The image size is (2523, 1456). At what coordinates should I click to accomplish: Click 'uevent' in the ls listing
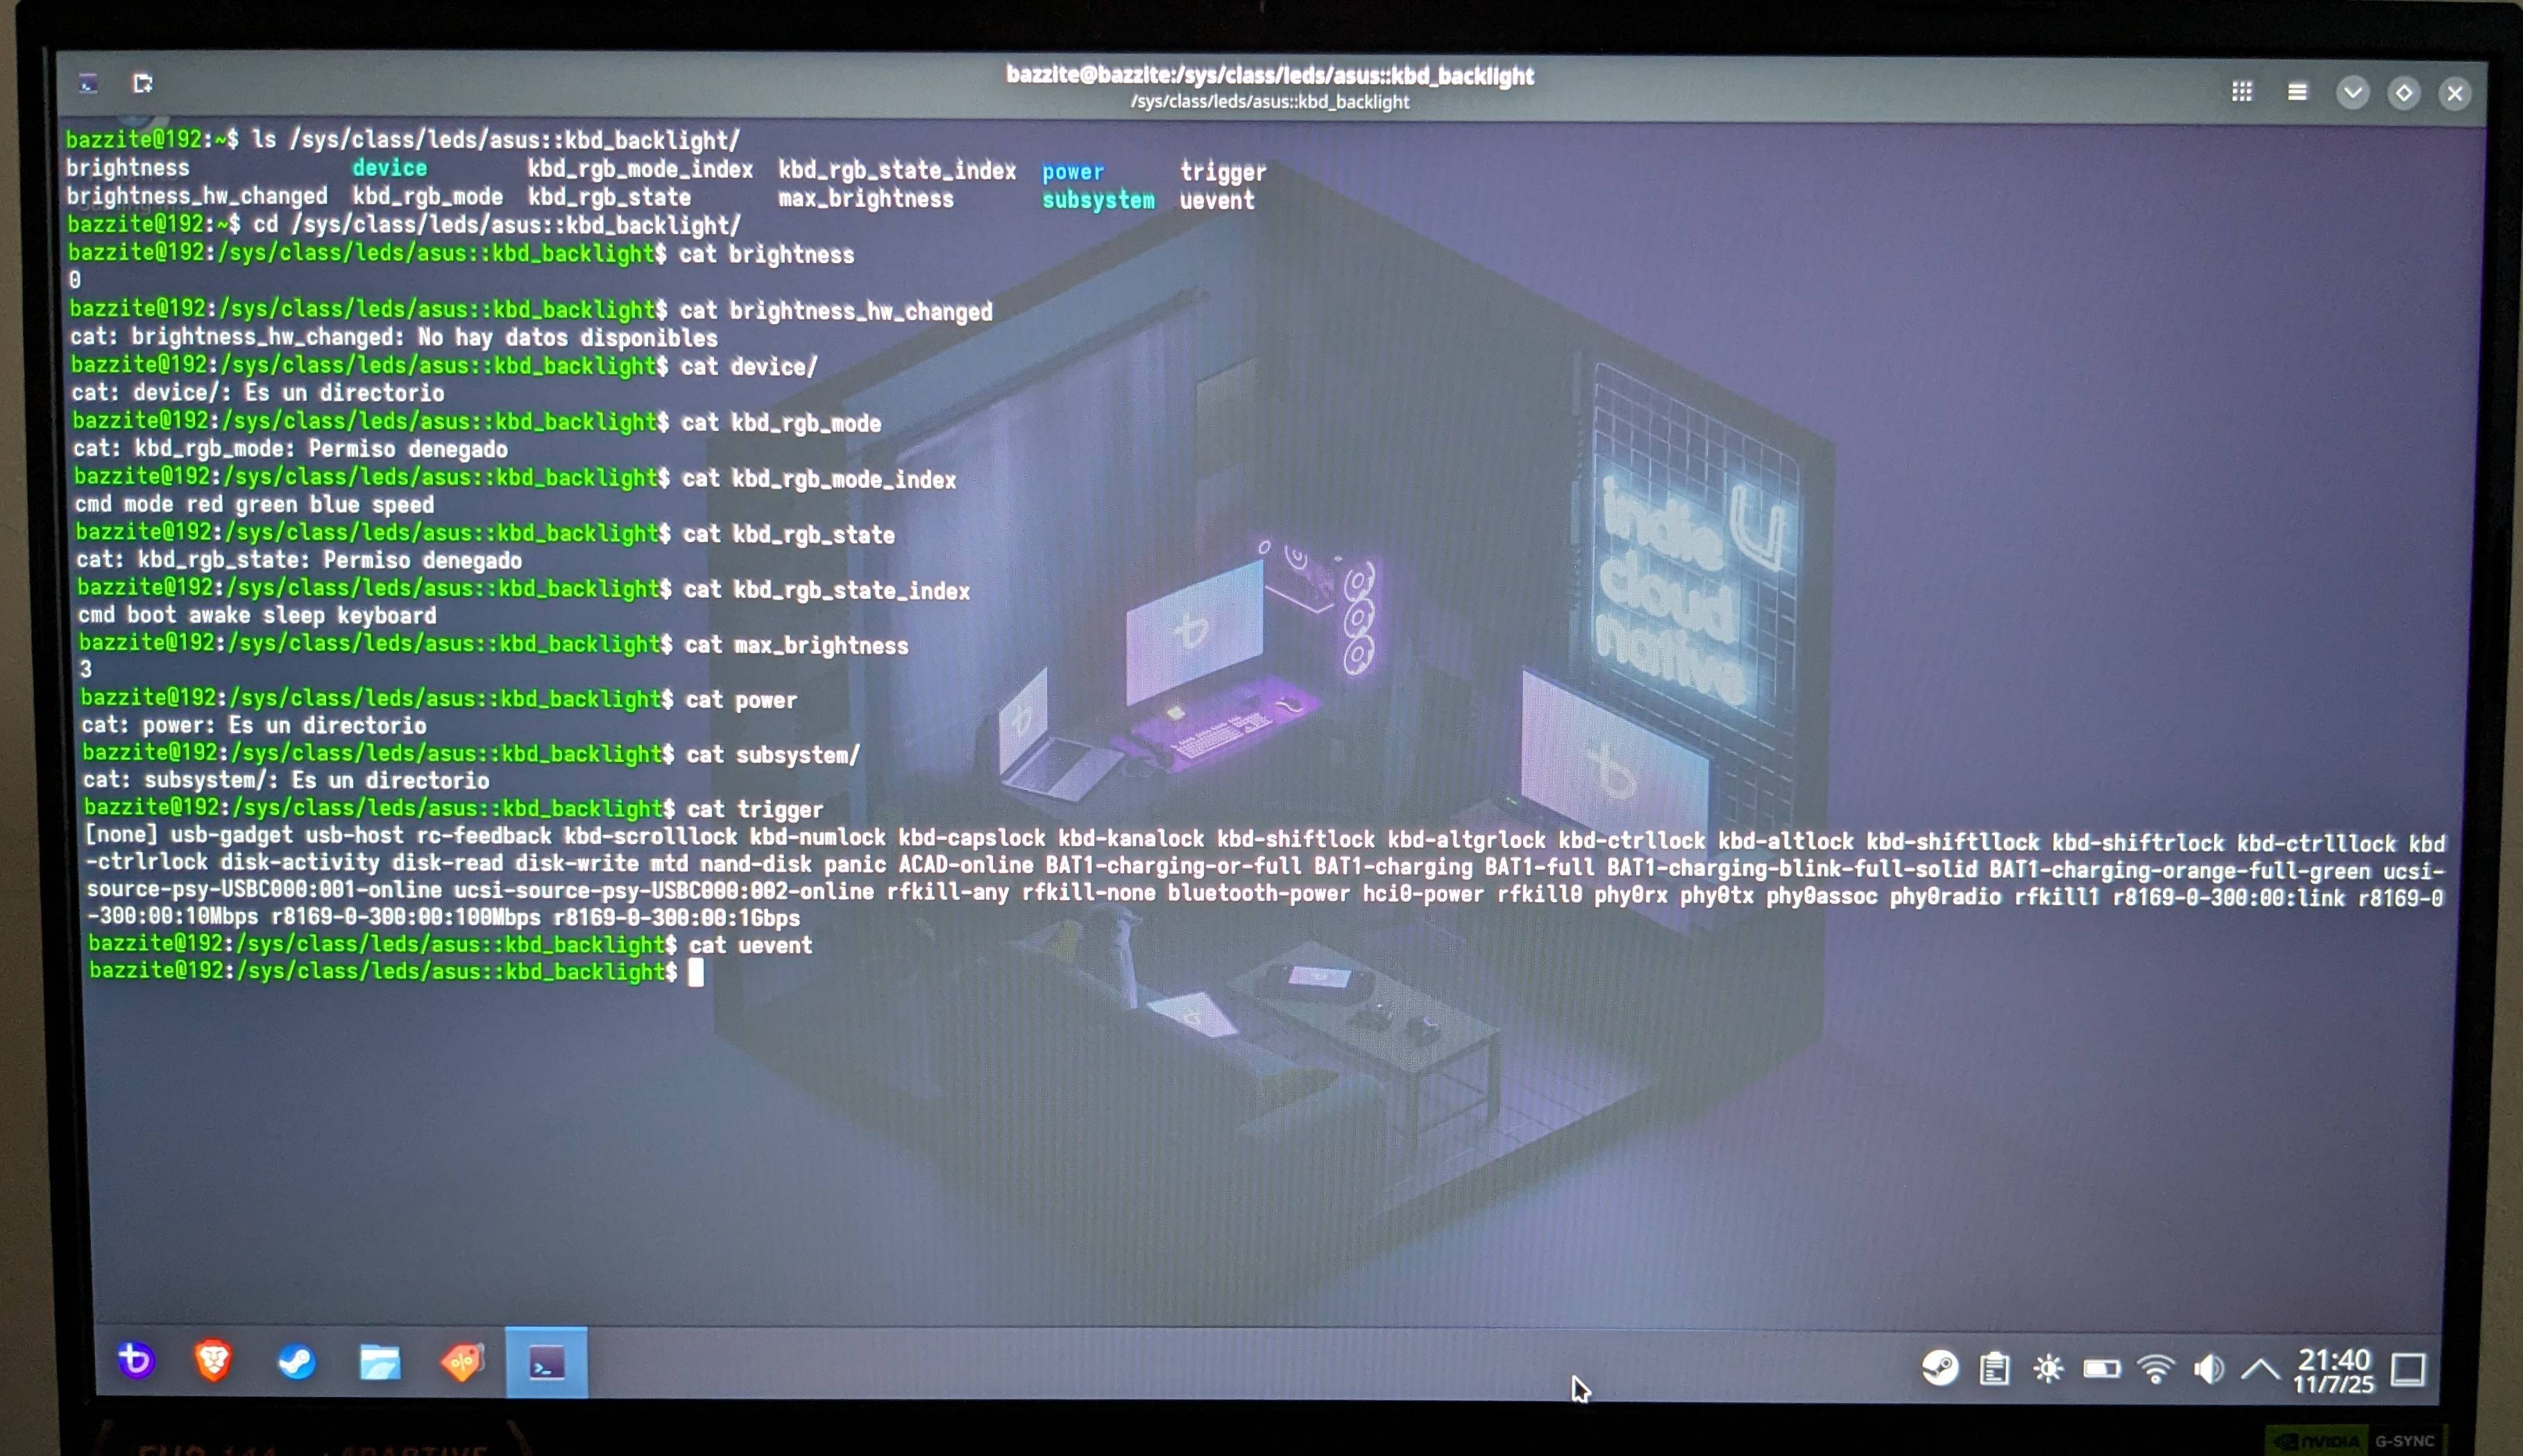tap(1216, 200)
